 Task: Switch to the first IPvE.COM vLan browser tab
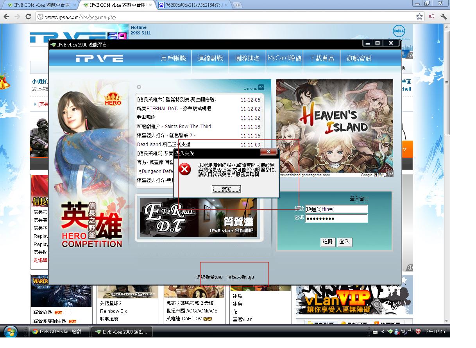tap(39, 5)
